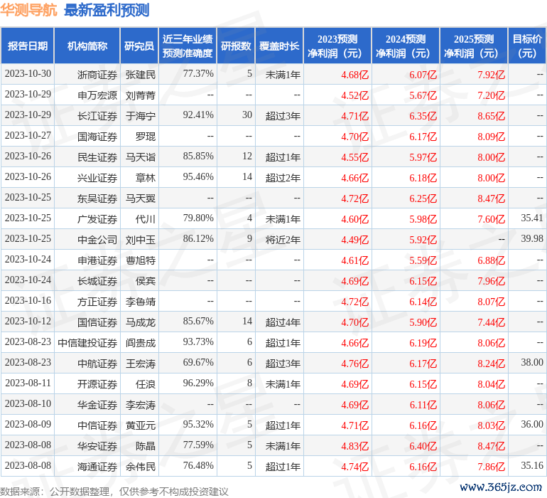Click the 研报数 column header
The image size is (547, 498).
click(x=236, y=46)
